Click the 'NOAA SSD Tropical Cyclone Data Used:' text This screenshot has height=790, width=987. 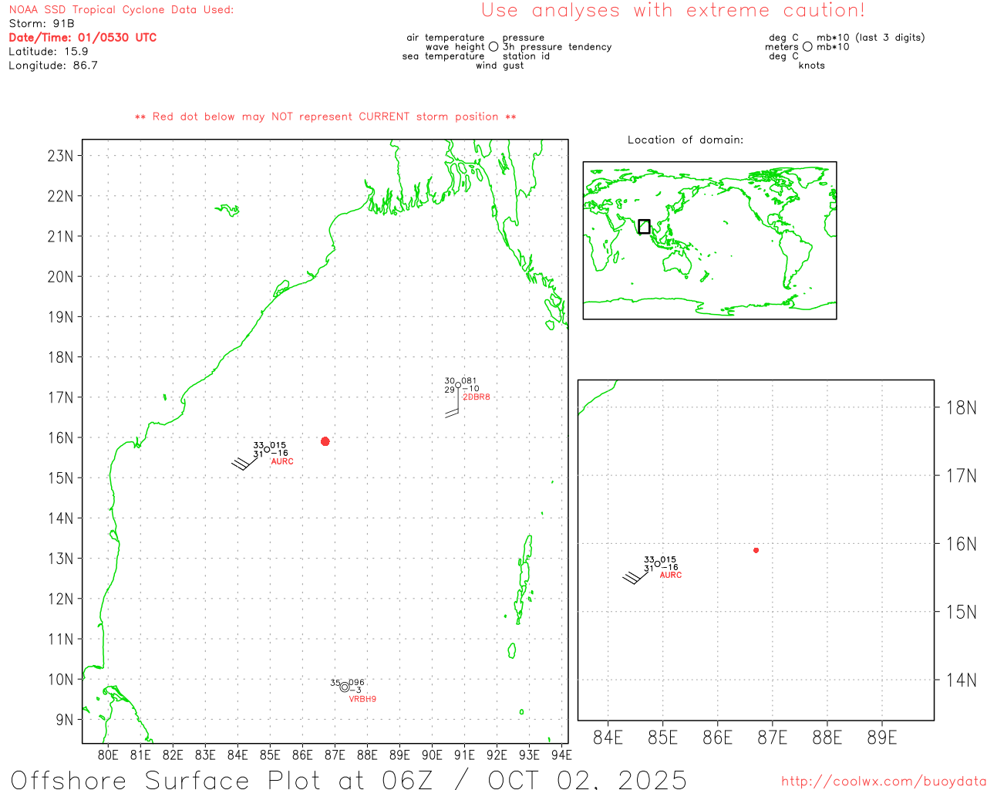121,10
